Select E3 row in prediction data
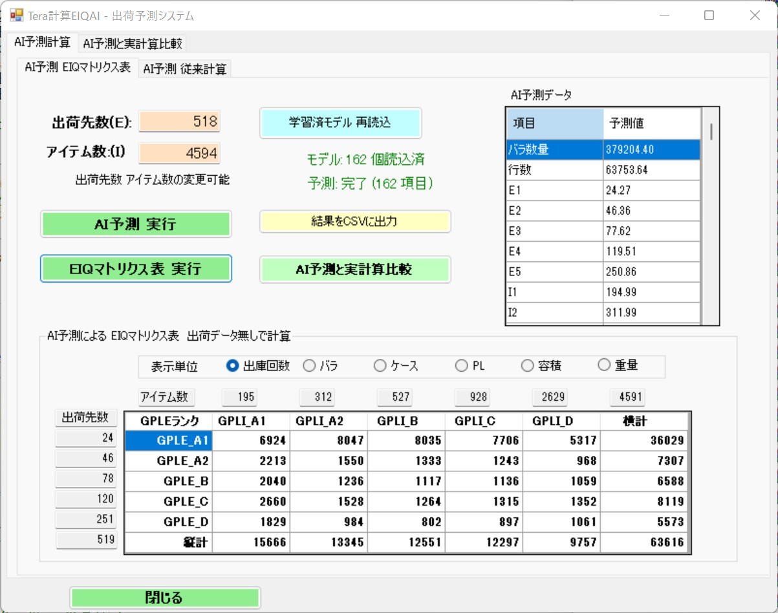778x613 pixels. point(603,231)
